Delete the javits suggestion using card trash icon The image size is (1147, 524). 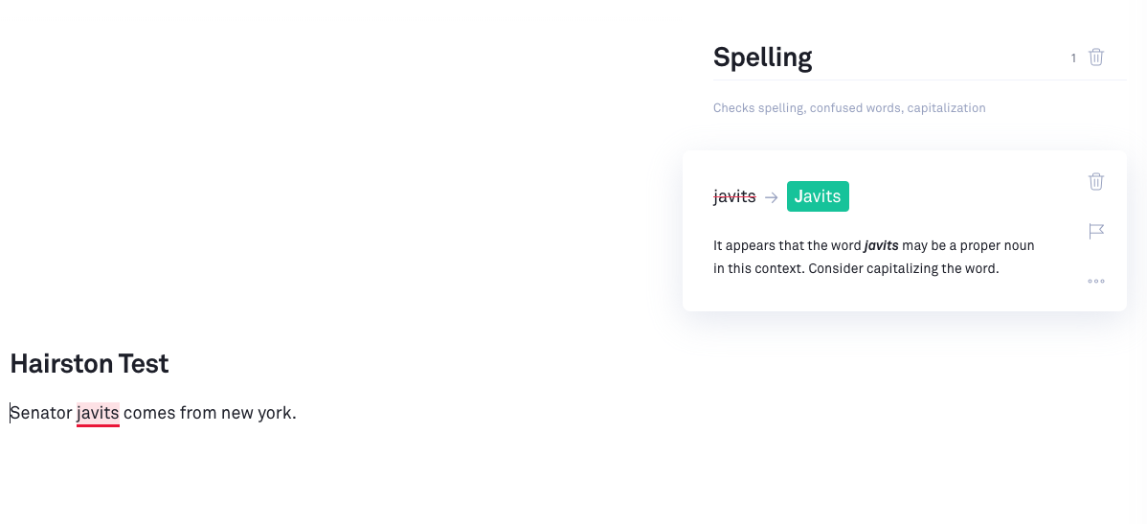(1096, 181)
